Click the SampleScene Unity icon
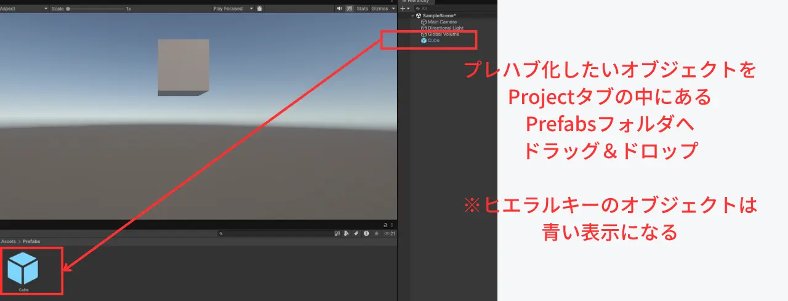The image size is (788, 301). click(419, 15)
